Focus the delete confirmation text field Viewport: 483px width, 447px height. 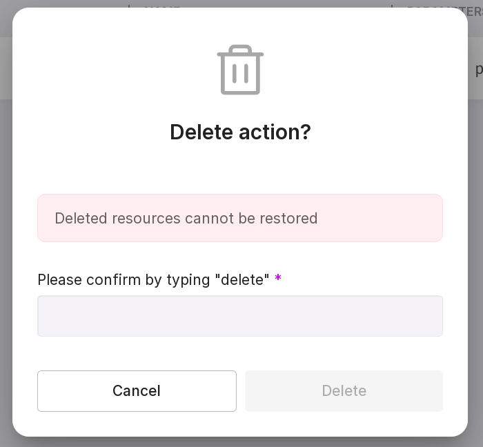coord(240,316)
